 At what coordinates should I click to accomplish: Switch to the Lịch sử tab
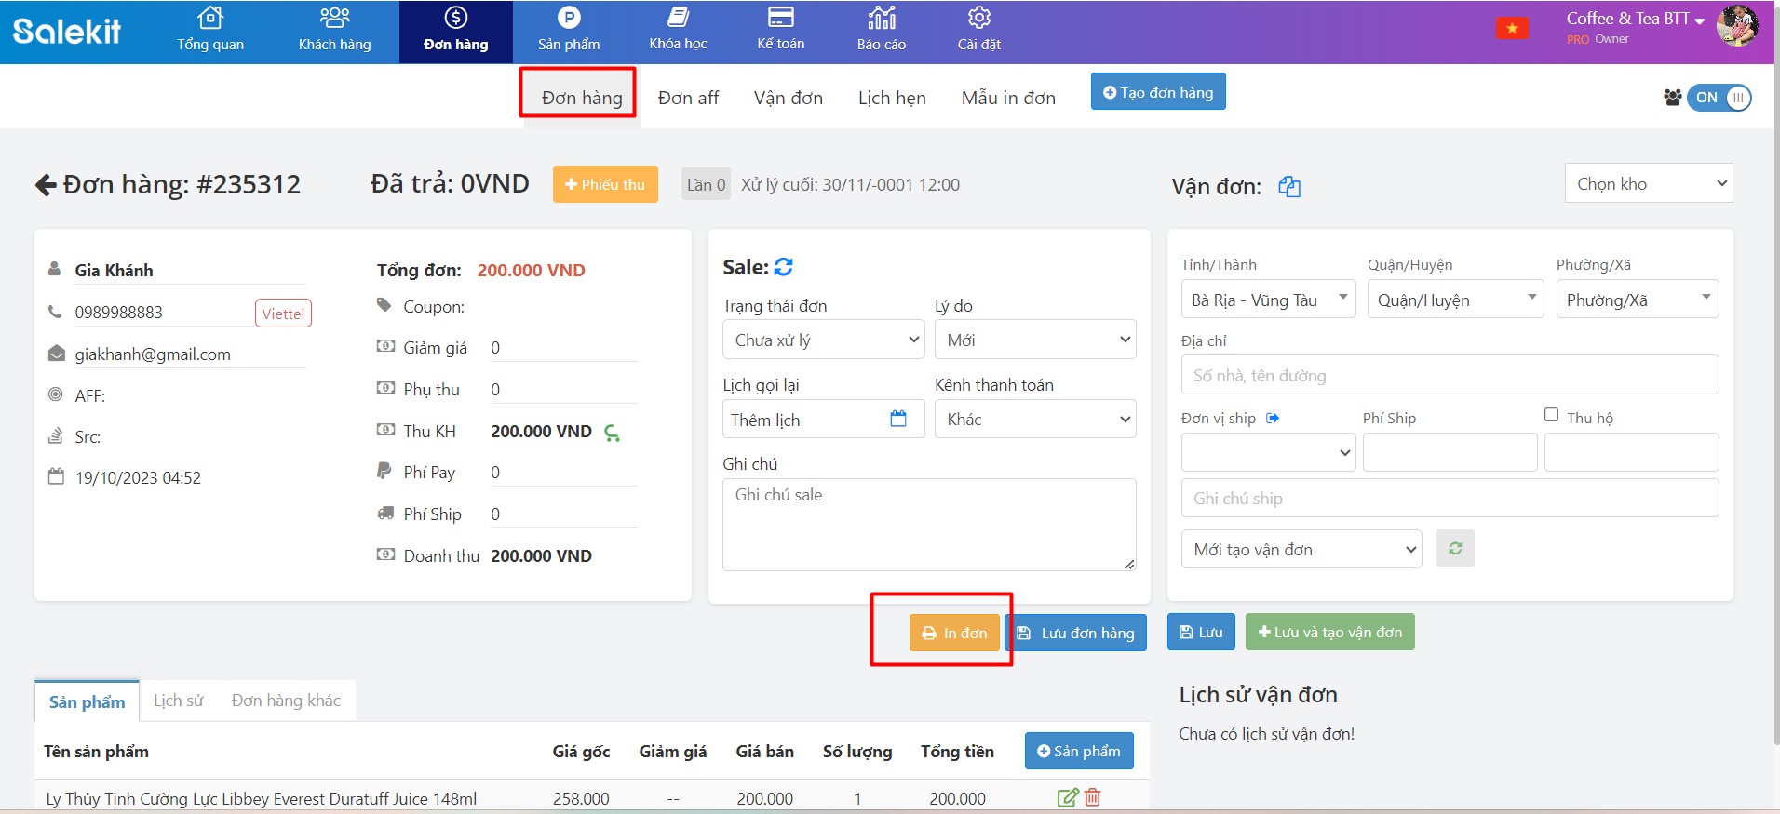[x=178, y=701]
